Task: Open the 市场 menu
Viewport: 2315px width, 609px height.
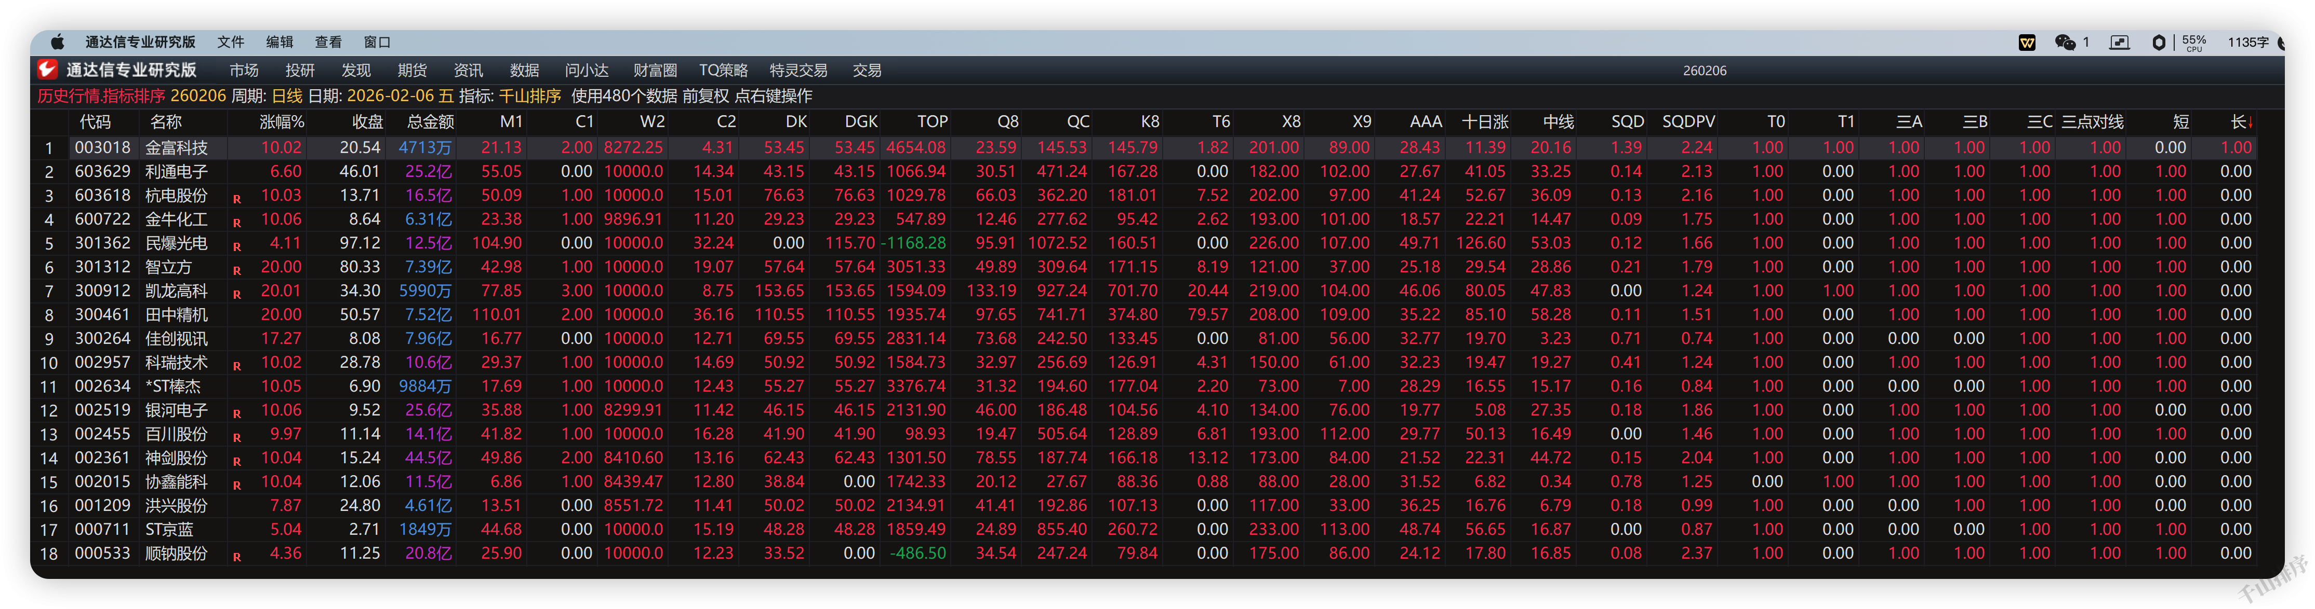Action: tap(244, 70)
